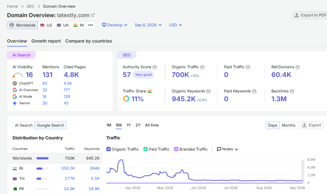Uncheck the Paid Traffic checkbox

pos(146,149)
